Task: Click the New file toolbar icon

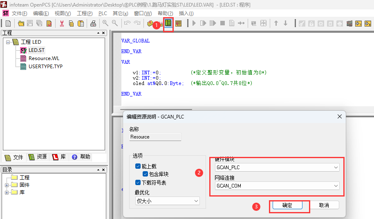Action: point(8,23)
